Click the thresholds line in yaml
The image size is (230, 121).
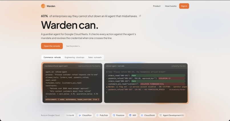tap(72, 94)
